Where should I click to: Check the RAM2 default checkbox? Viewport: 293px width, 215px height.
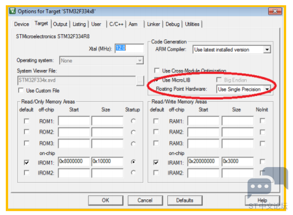156,132
